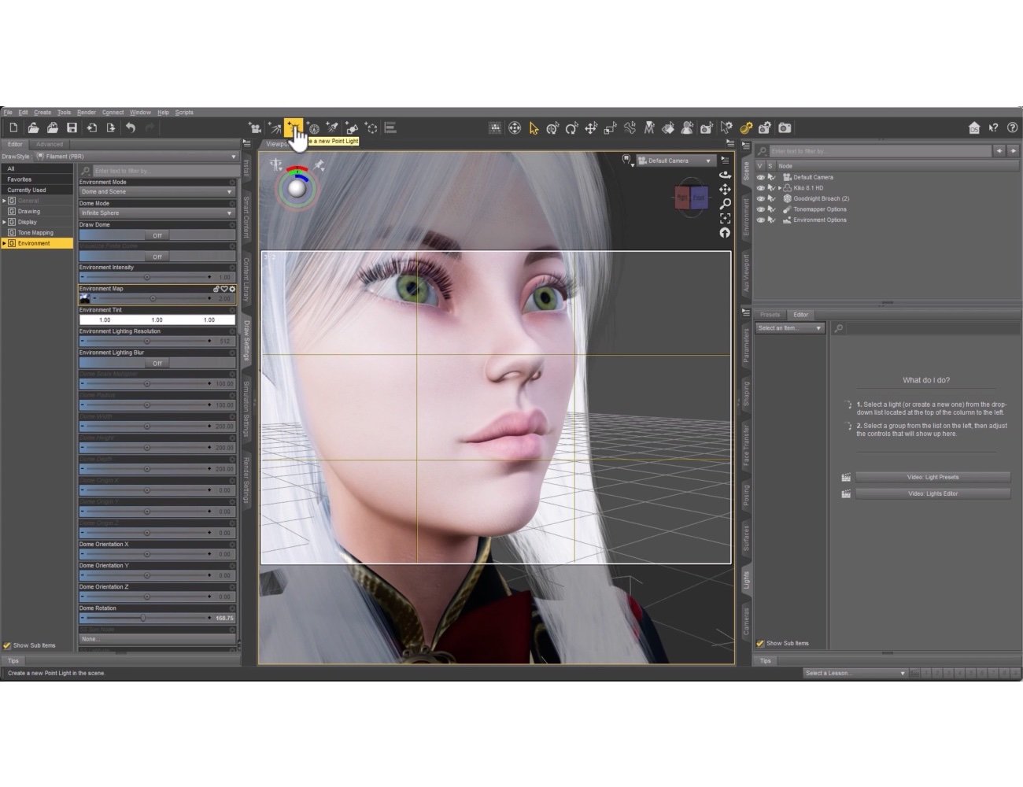Click the New scene file icon
Image resolution: width=1023 pixels, height=787 pixels.
13,127
